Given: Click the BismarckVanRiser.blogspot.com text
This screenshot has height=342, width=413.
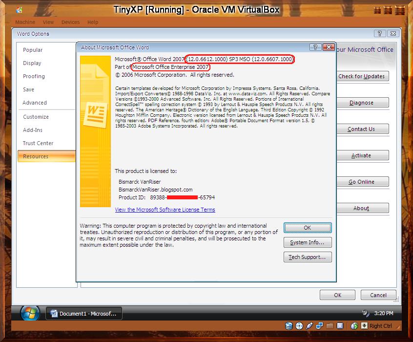Looking at the screenshot, I should coord(155,190).
